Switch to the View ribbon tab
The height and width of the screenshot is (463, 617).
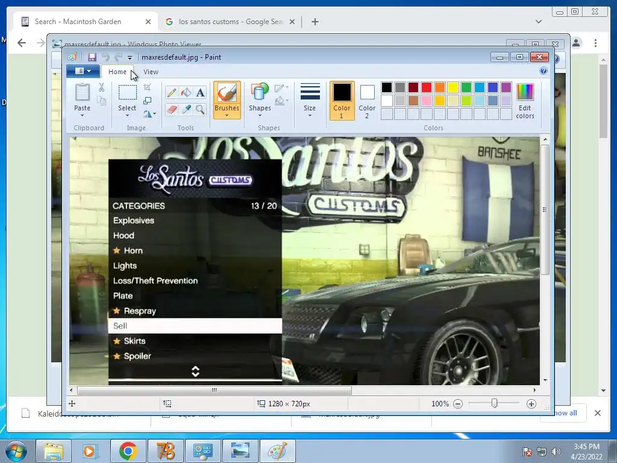[x=151, y=72]
